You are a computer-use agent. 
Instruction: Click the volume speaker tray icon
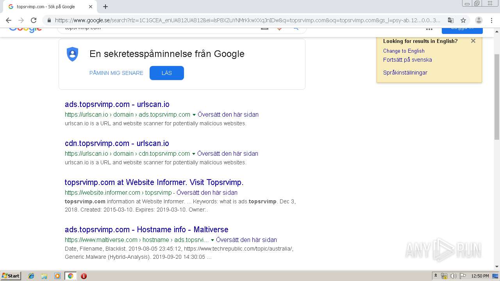click(454, 276)
